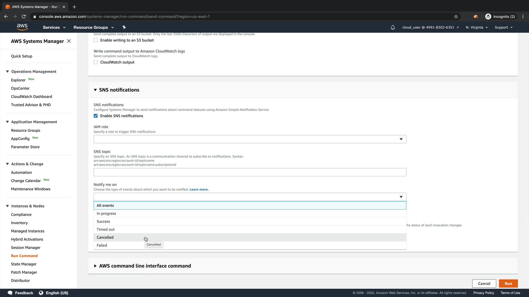This screenshot has height=297, width=529.
Task: Click the Feedback speech bubble icon
Action: pos(10,293)
